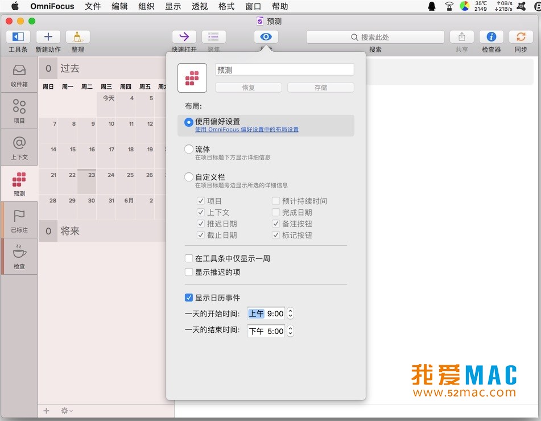Toggle the 备注按钮 checkbox

tap(276, 224)
